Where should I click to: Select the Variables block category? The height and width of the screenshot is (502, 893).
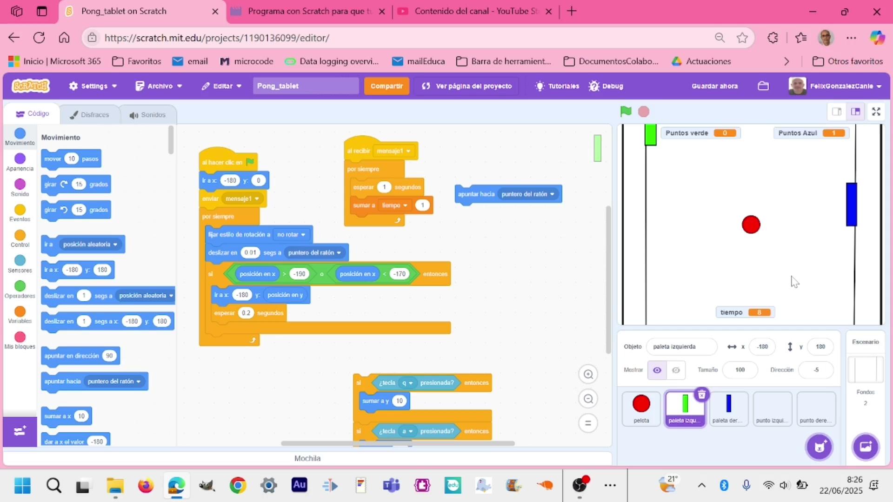[x=20, y=315]
